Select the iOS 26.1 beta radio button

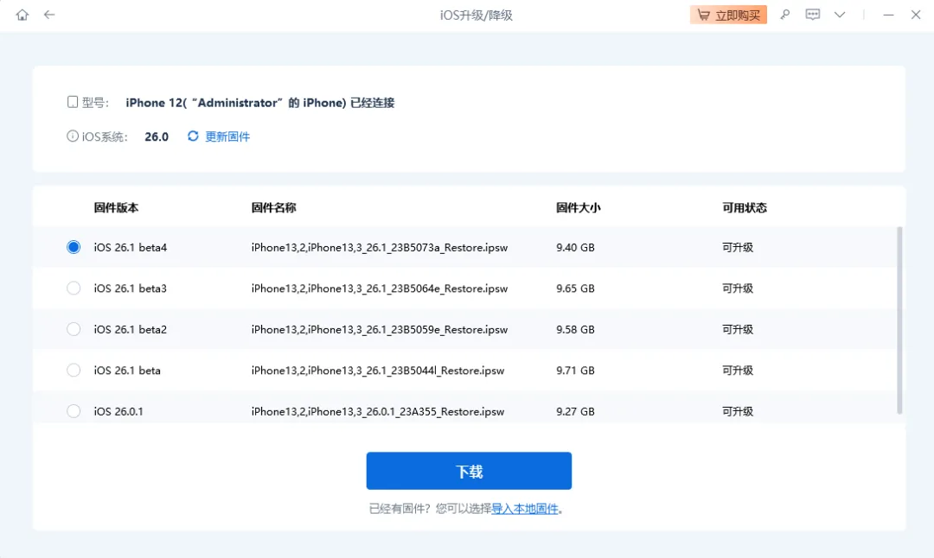click(x=74, y=370)
